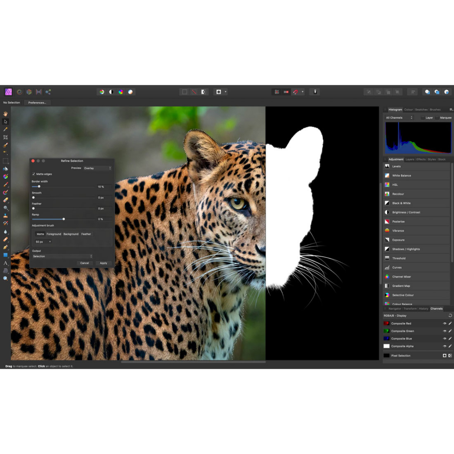Select the Dodge Brush tool

point(5,208)
